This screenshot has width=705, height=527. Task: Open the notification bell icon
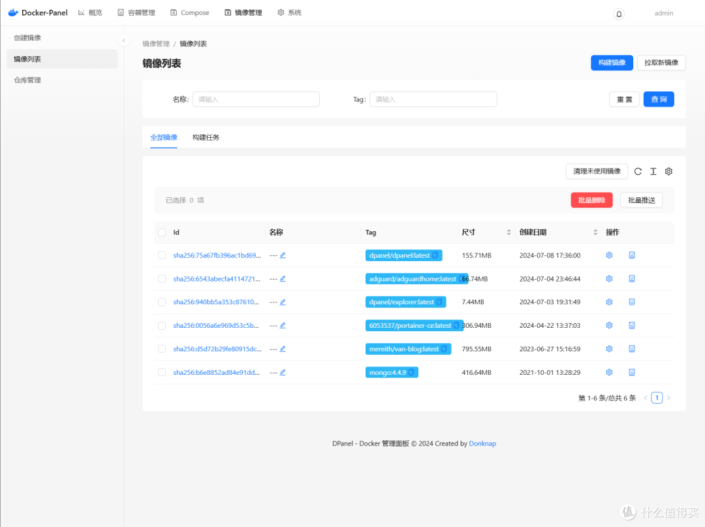click(x=618, y=13)
